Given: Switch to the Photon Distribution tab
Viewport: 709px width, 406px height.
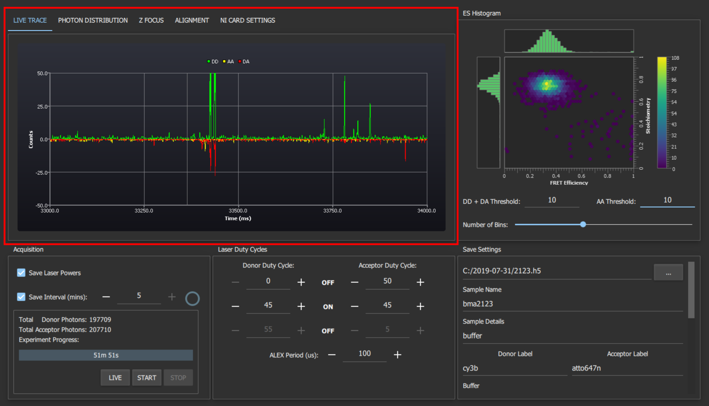Looking at the screenshot, I should click(93, 21).
